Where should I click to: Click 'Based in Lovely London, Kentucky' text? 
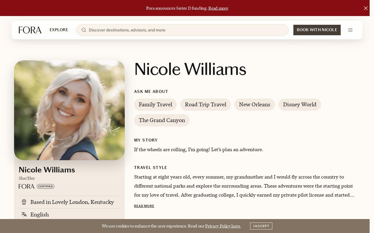click(72, 202)
